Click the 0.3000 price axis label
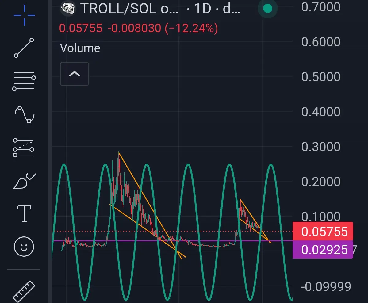Viewport: 368px width, 303px height. tap(321, 147)
